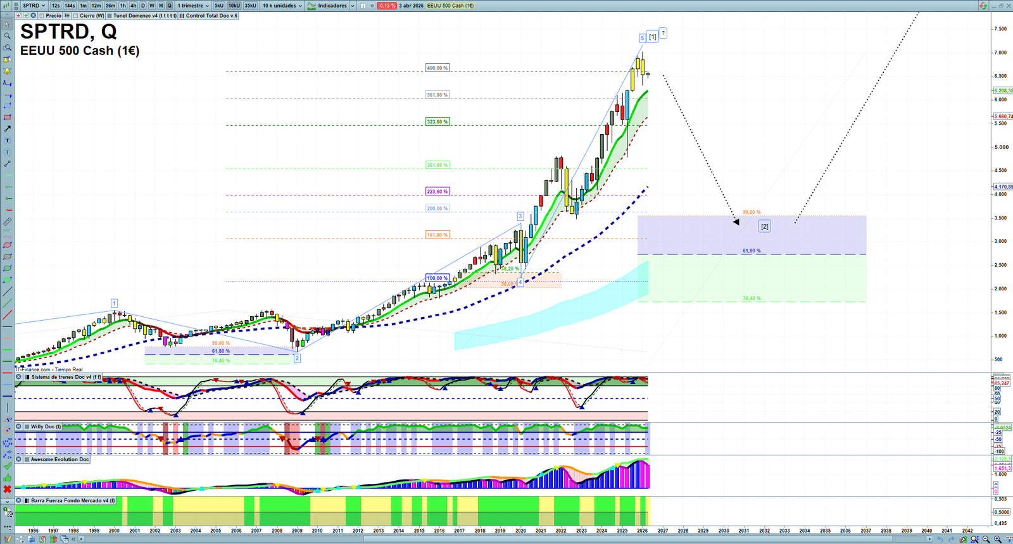
Task: Click the top-right red-green refresh icon
Action: 983,6
